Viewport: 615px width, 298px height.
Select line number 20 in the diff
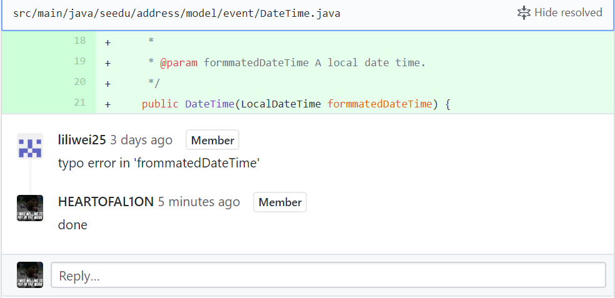(79, 82)
